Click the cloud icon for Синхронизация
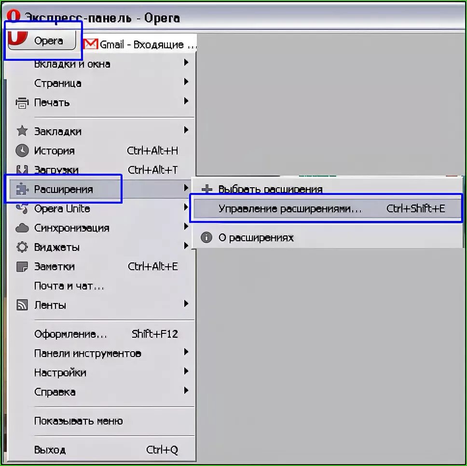 pos(22,228)
